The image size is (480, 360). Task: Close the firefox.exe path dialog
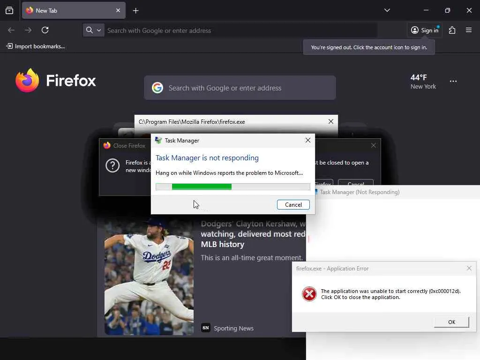[x=331, y=121]
